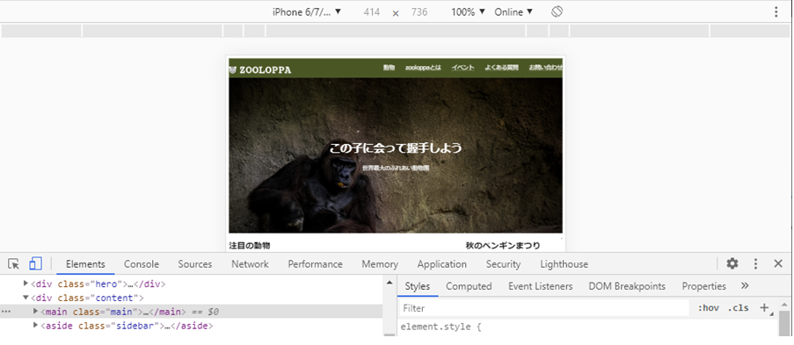Expand the main class main node

(x=36, y=312)
